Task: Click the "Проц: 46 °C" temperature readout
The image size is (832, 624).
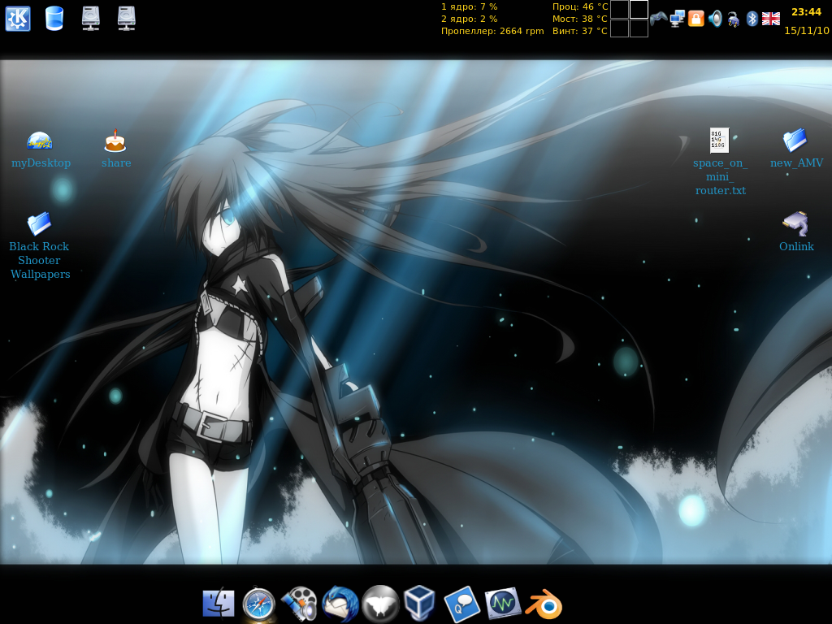Action: (x=580, y=6)
